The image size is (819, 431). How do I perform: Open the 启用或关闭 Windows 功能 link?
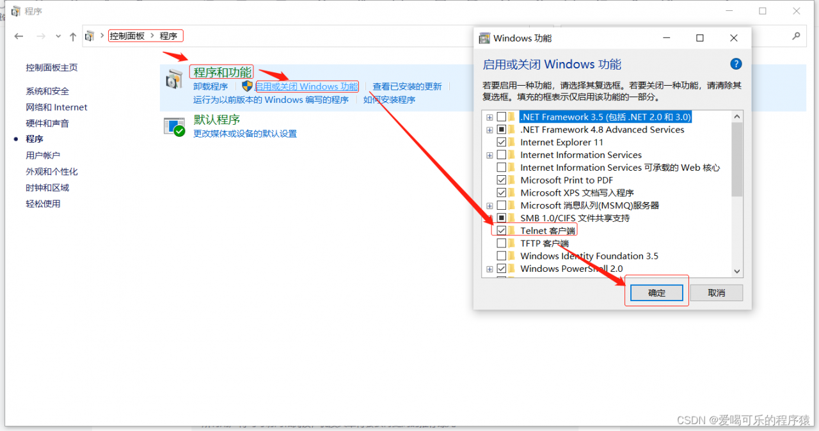click(x=306, y=86)
